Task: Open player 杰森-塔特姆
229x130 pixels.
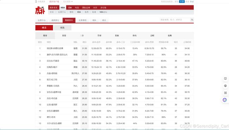Action: pyautogui.click(x=52, y=73)
